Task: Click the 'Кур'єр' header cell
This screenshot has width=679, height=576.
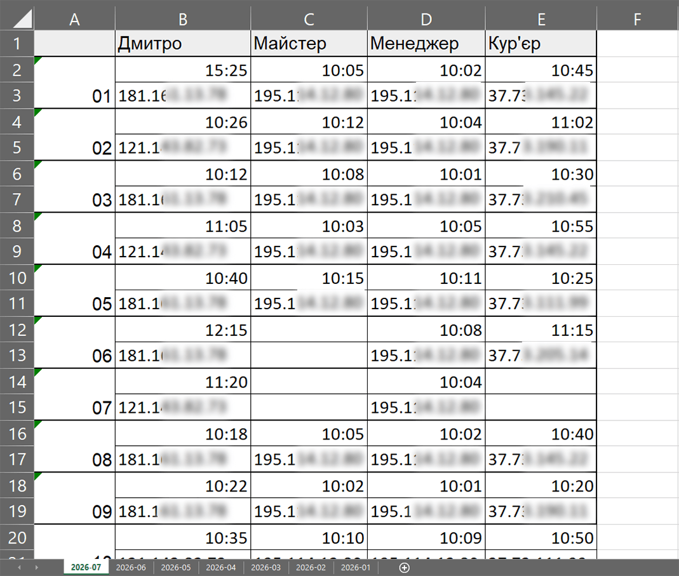Action: click(x=541, y=43)
